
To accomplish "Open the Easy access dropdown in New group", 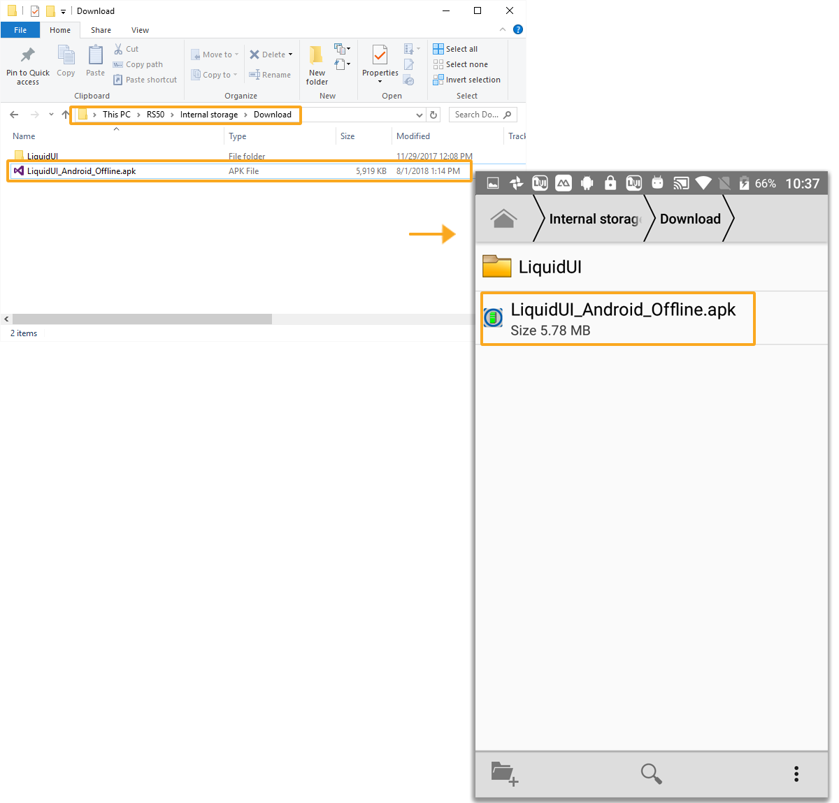I will click(343, 65).
